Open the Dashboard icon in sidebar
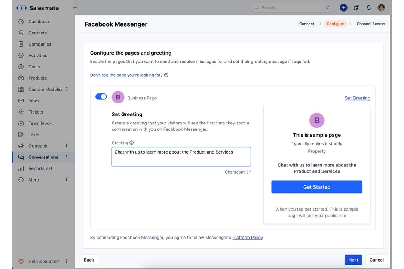404x269 pixels. click(x=21, y=22)
